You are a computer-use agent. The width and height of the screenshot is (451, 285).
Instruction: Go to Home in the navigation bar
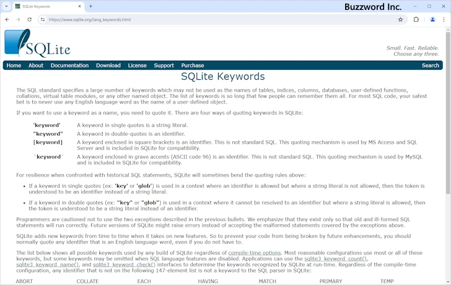click(14, 65)
